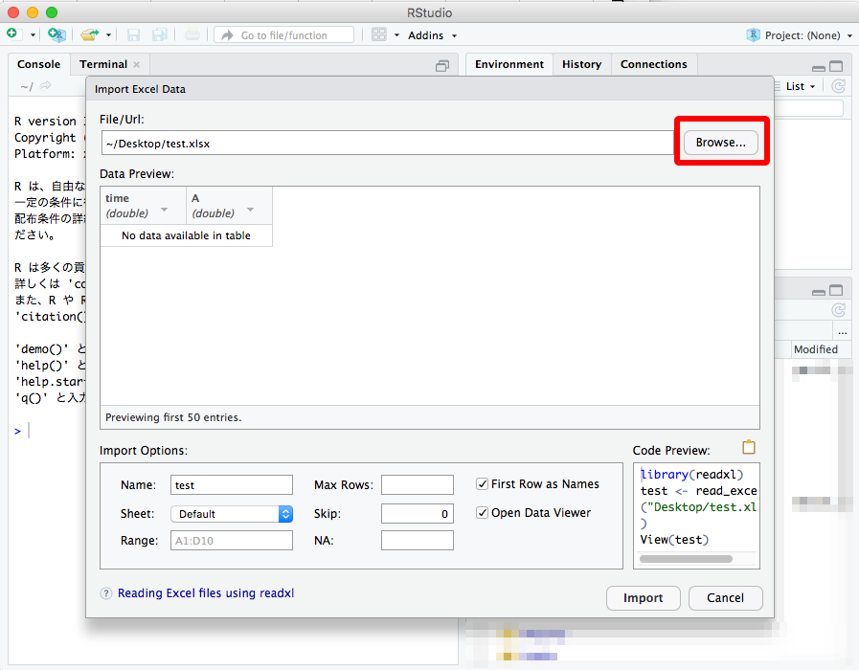The image size is (859, 670).
Task: Click the console pane window restore icon
Action: [442, 66]
